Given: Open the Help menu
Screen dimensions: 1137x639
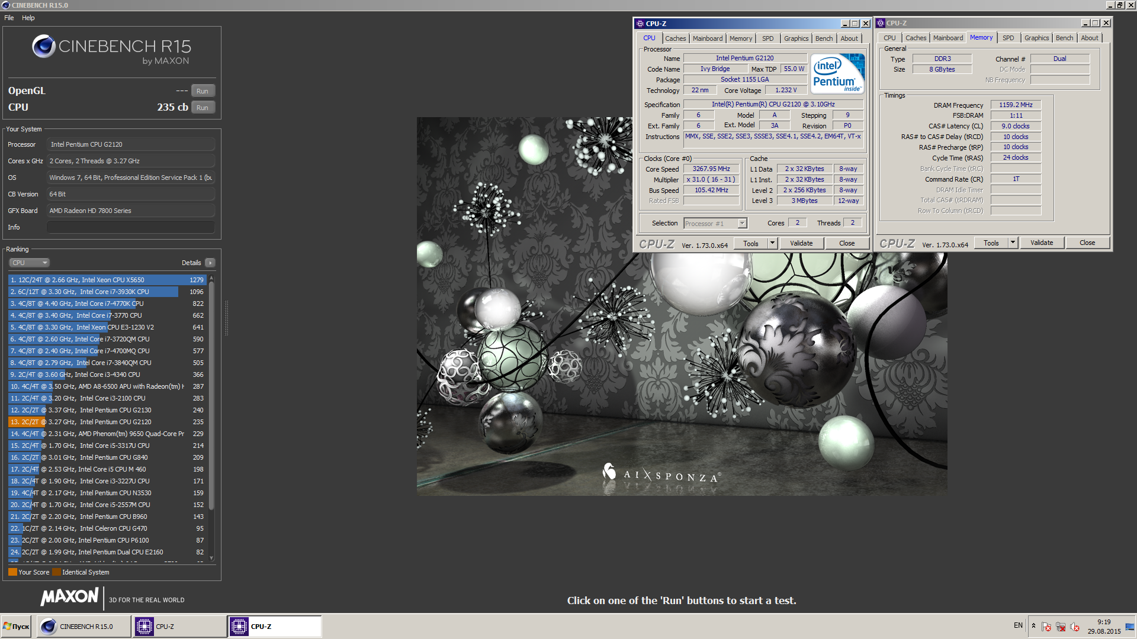Looking at the screenshot, I should click(28, 18).
